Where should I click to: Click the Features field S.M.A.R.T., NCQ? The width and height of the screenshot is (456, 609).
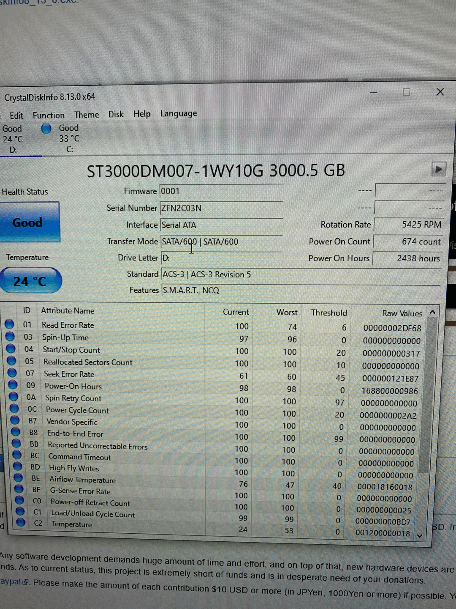point(301,290)
